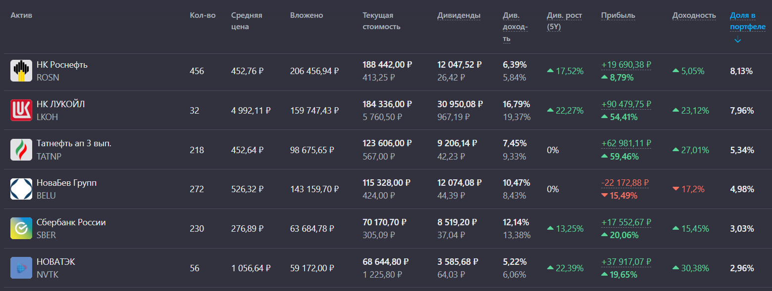Click the LUKOIL red logo icon
This screenshot has height=291, width=772.
point(21,110)
